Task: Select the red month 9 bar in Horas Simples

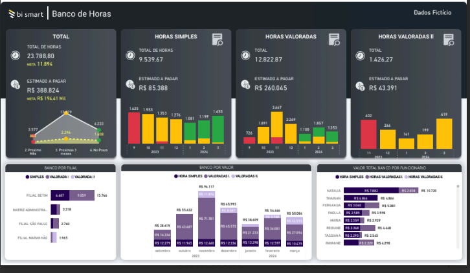Action: 133,127
